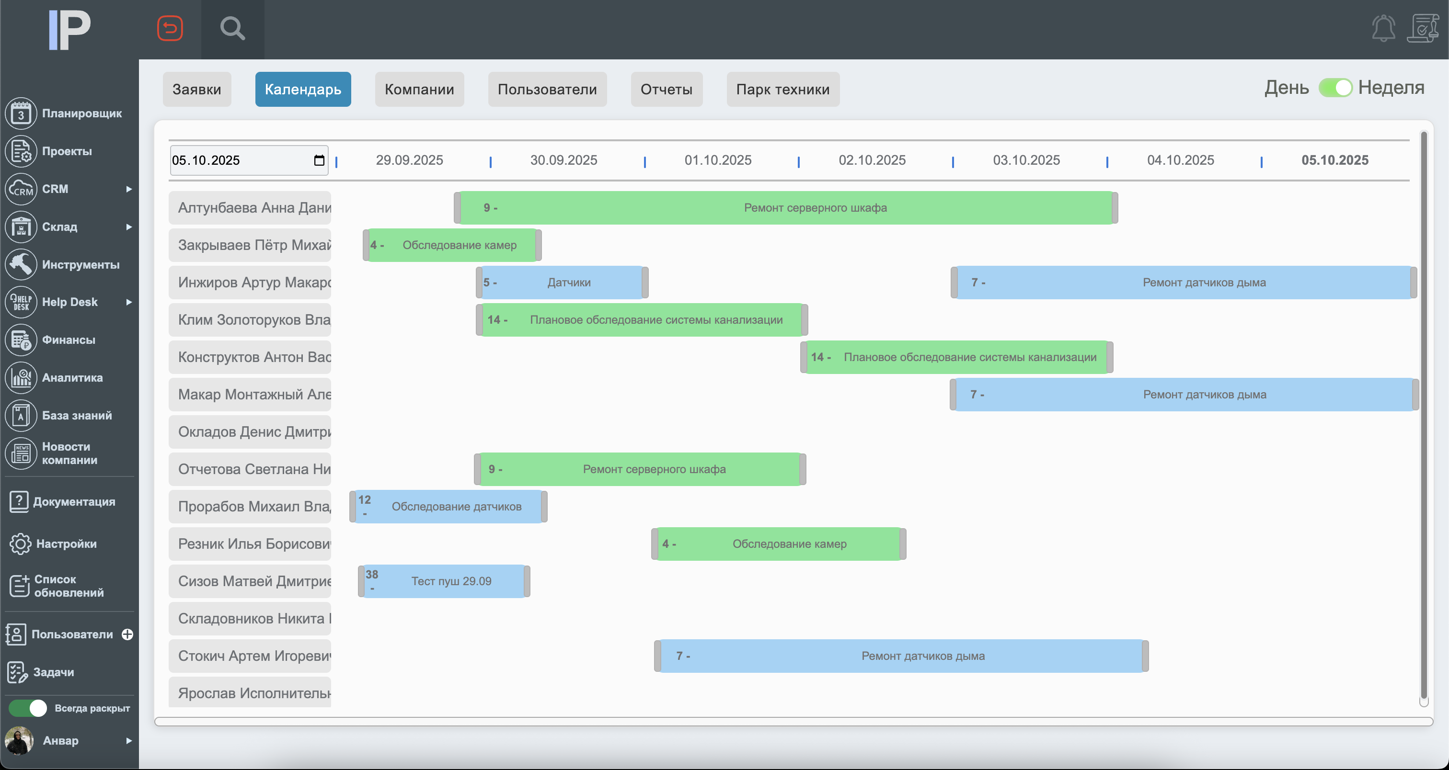This screenshot has height=770, width=1449.
Task: Open the Планировщик calendar icon
Action: pyautogui.click(x=21, y=113)
